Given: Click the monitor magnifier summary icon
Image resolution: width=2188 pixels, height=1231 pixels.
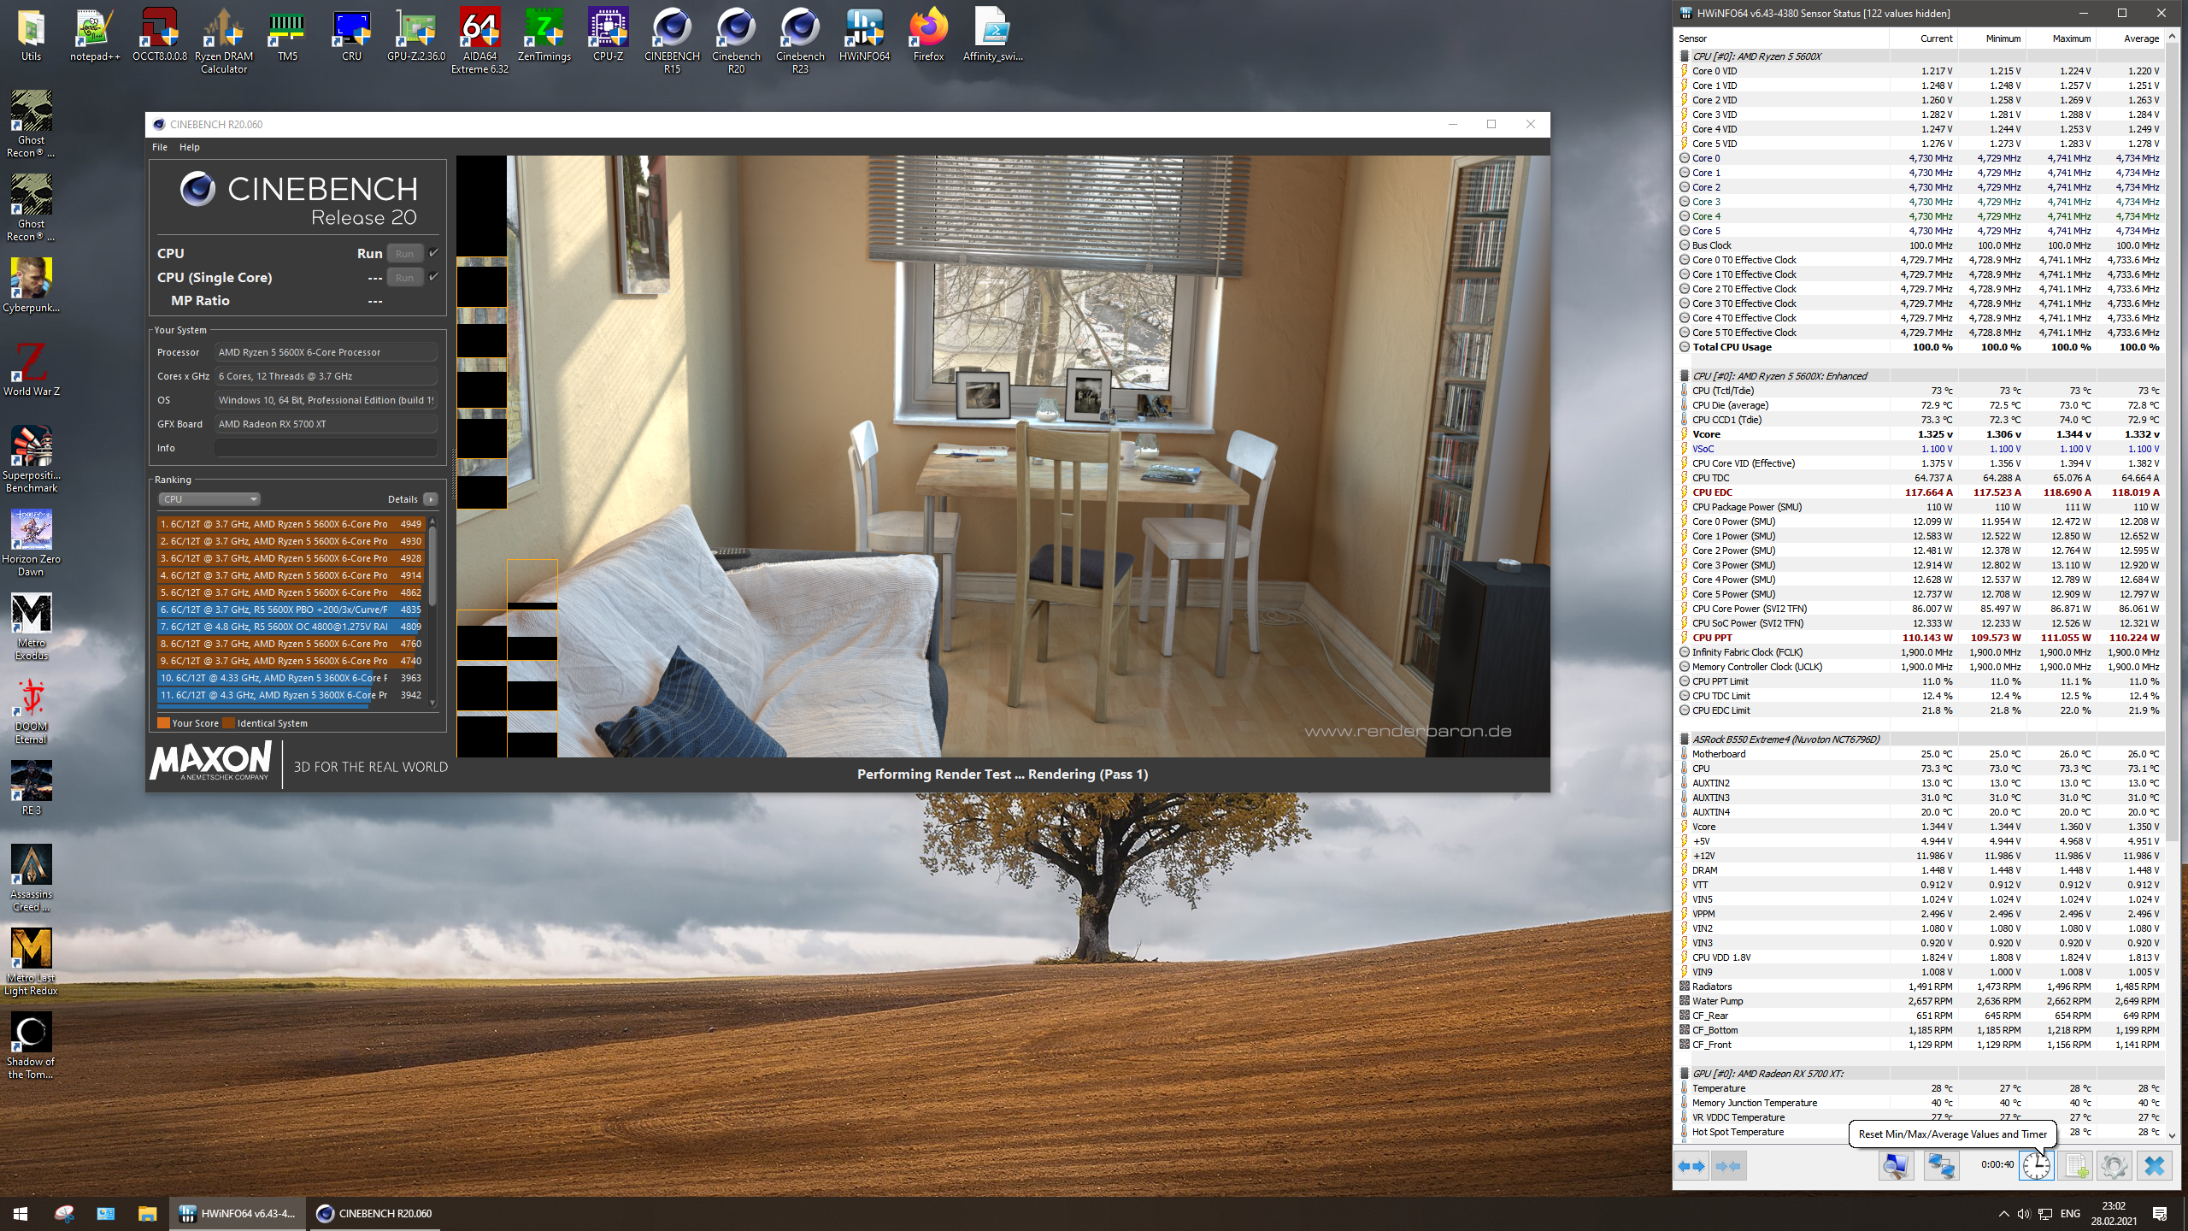Looking at the screenshot, I should [1896, 1166].
